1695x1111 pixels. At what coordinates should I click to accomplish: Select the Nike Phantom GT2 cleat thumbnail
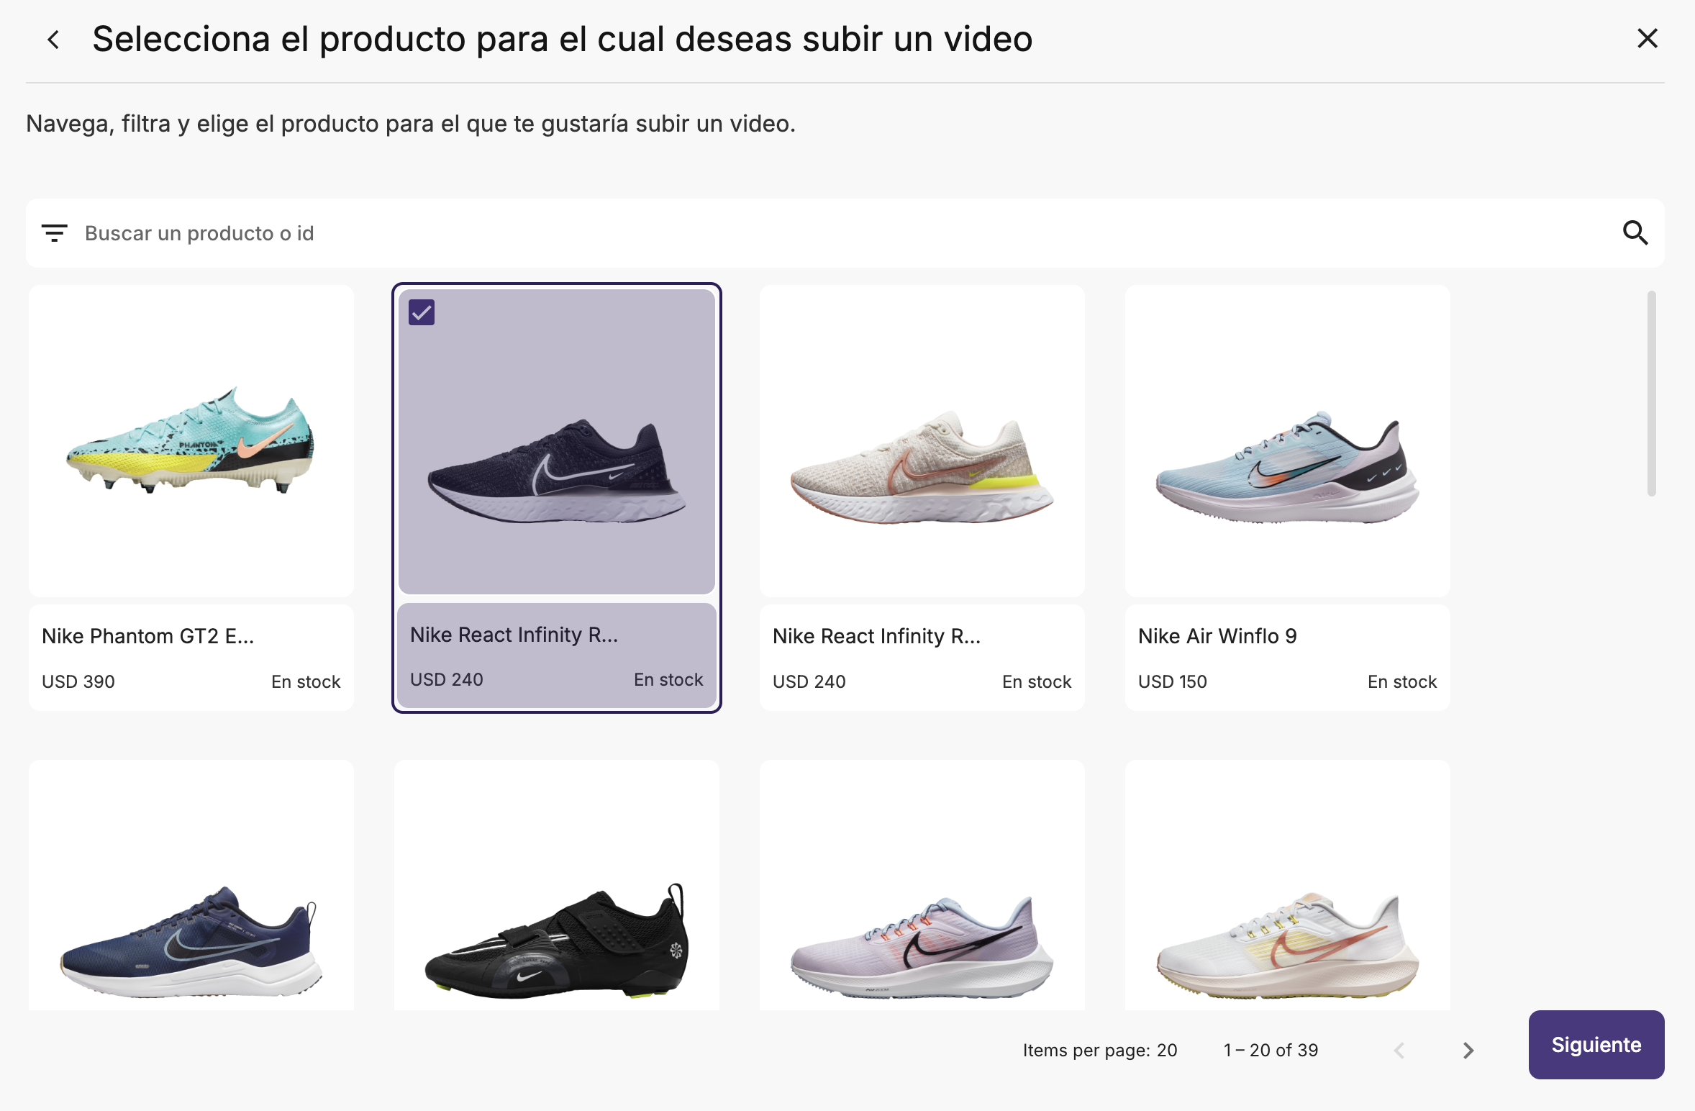point(191,440)
